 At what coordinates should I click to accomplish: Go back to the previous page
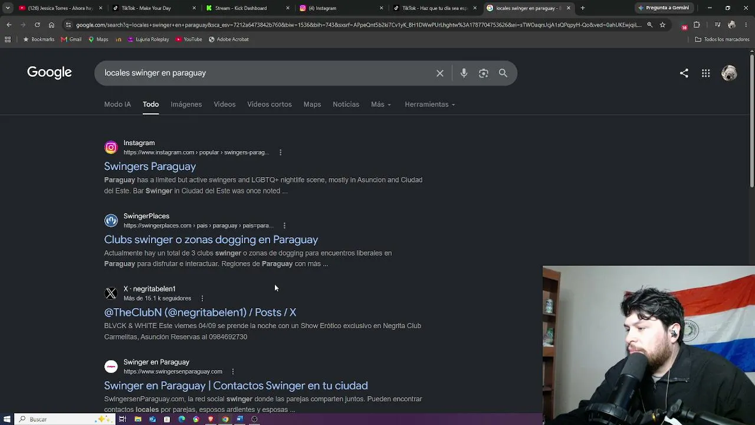point(9,25)
